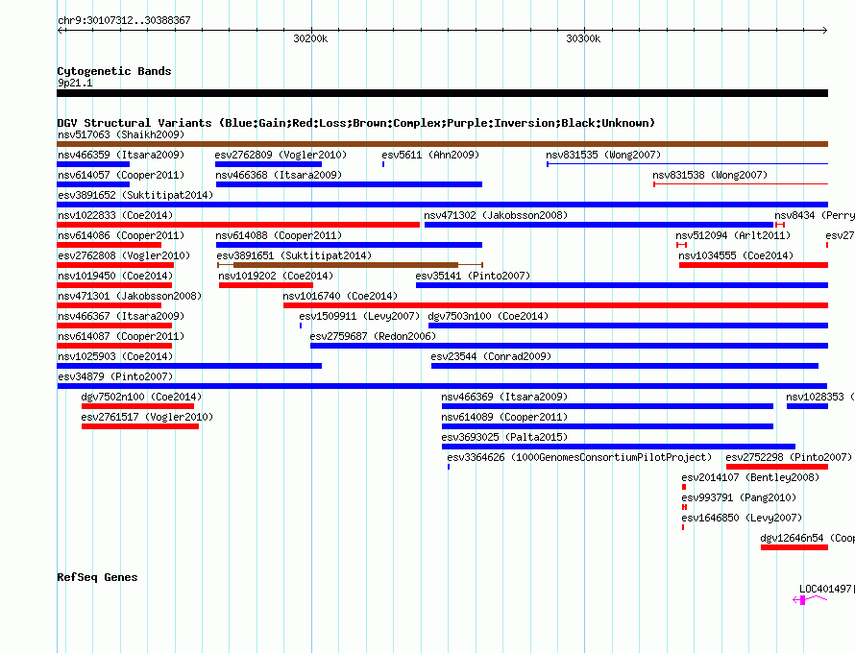Select esv2762808 (Vogler2010) variant label

pyautogui.click(x=124, y=255)
